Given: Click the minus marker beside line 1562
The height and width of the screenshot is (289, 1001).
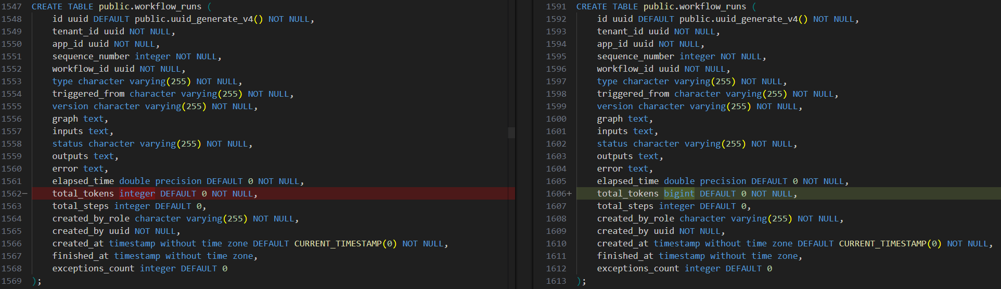Looking at the screenshot, I should tap(24, 194).
